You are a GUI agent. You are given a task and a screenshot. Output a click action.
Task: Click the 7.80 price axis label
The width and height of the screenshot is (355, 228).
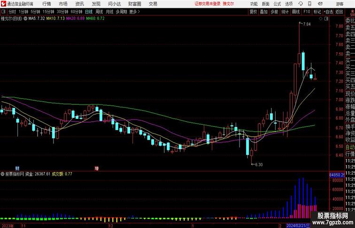coord(340,26)
